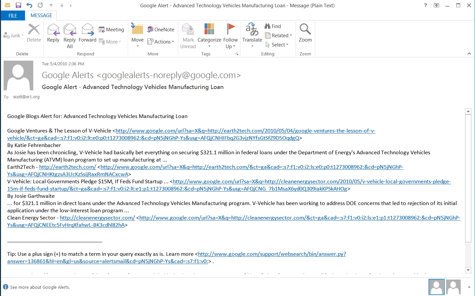Forward this email
The height and width of the screenshot is (296, 475).
(88, 33)
